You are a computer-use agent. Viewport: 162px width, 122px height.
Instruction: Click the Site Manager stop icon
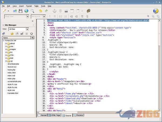pyautogui.click(x=32, y=34)
